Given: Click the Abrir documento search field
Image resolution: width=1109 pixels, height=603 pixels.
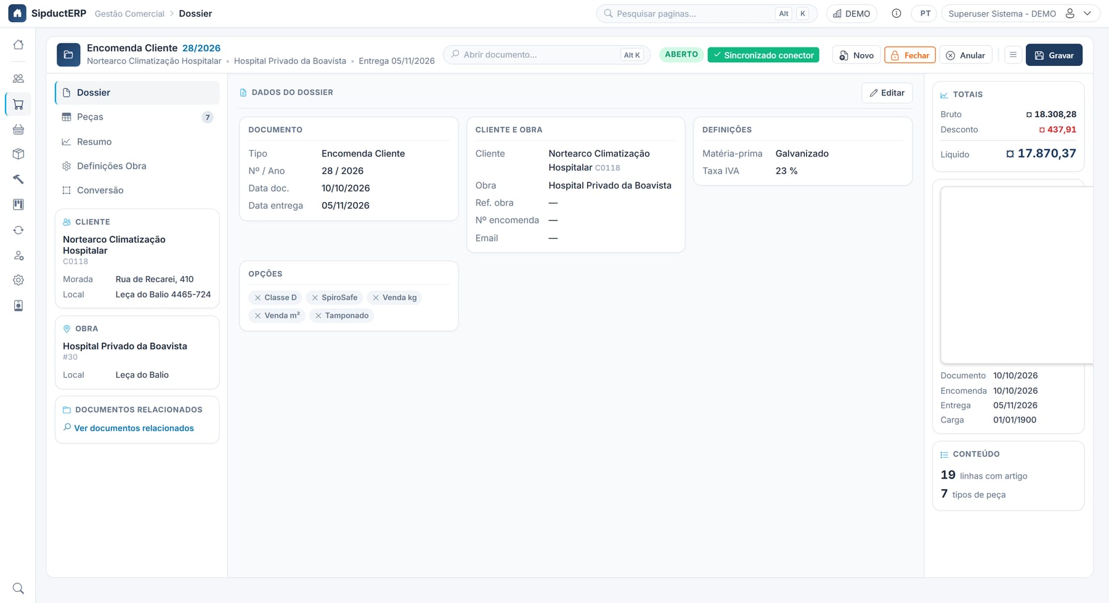Looking at the screenshot, I should (546, 54).
